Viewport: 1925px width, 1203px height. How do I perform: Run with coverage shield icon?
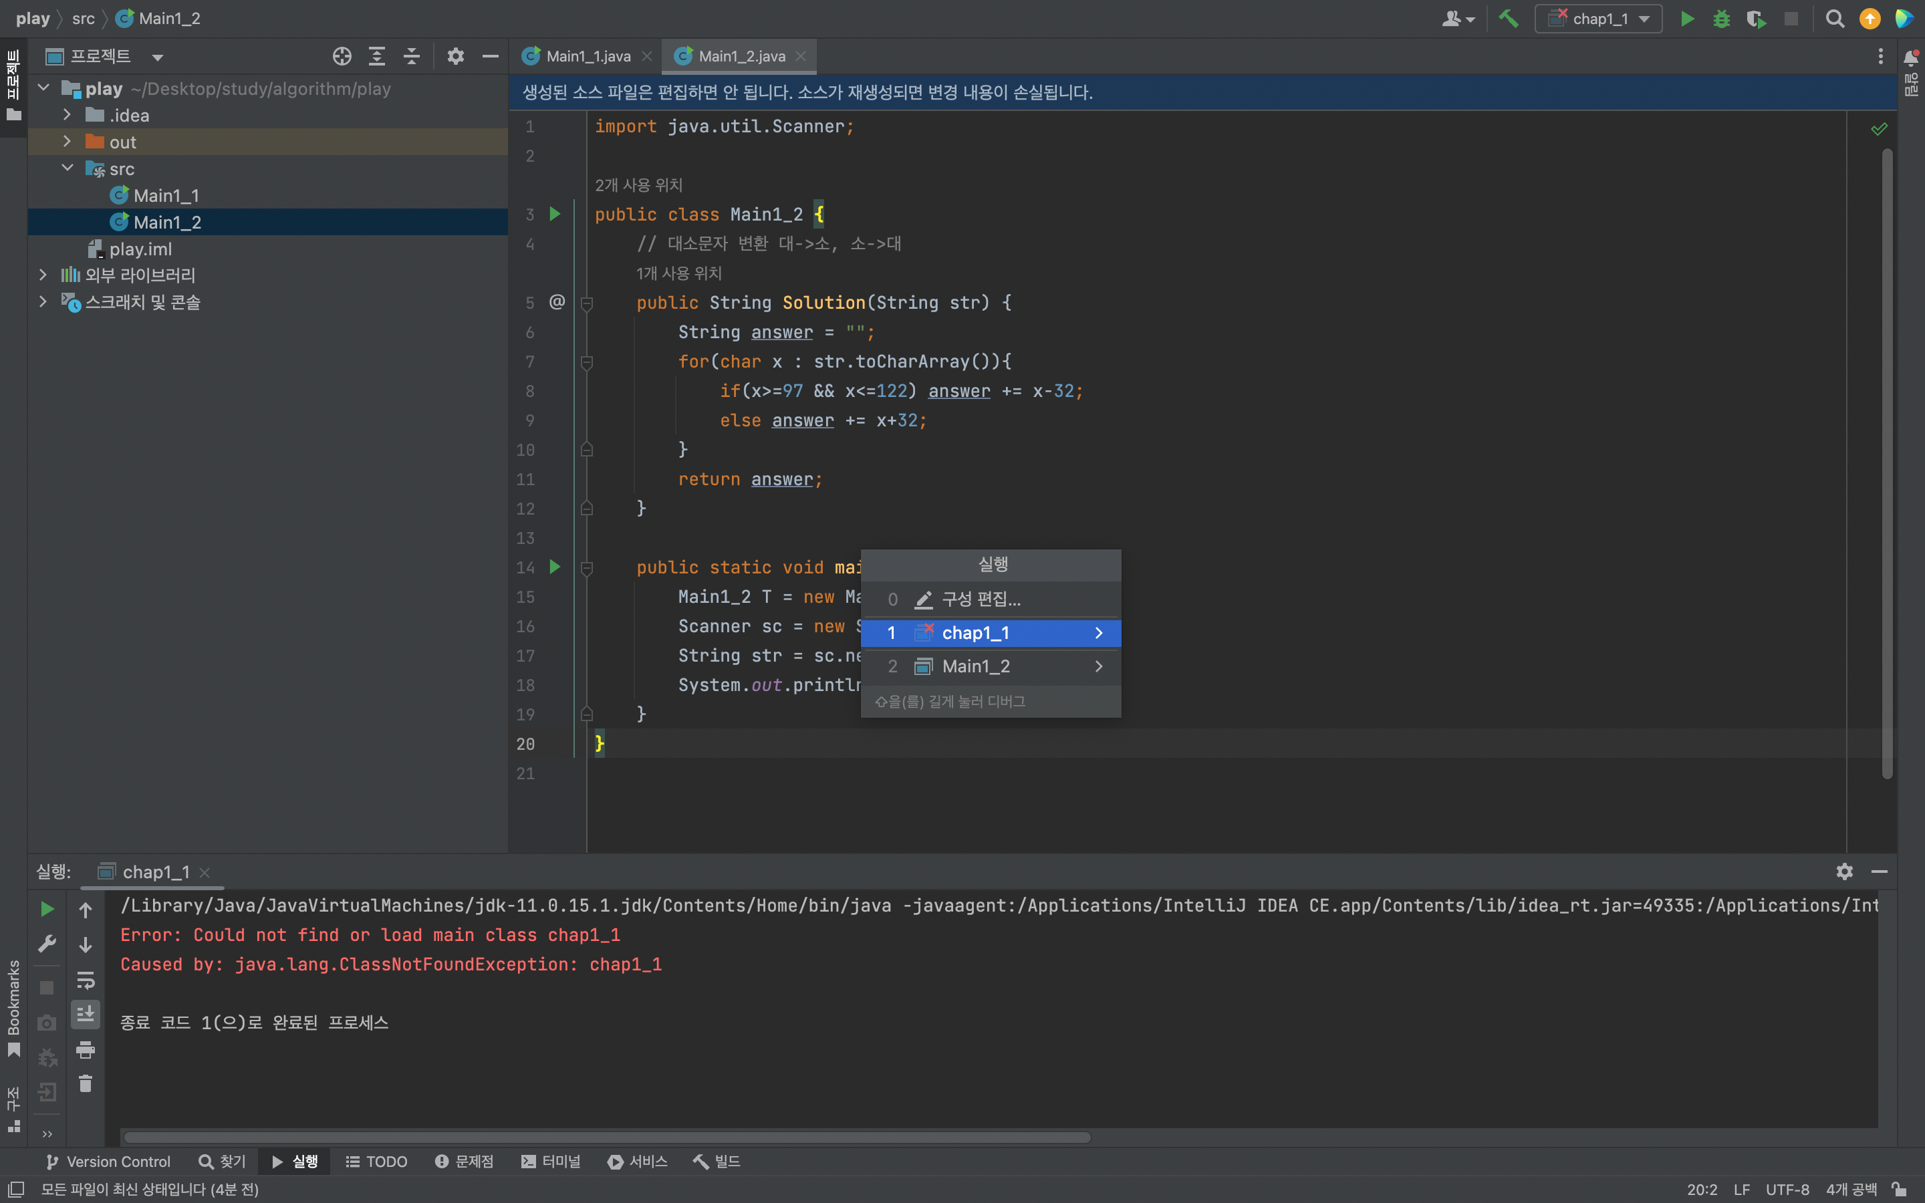(1756, 18)
